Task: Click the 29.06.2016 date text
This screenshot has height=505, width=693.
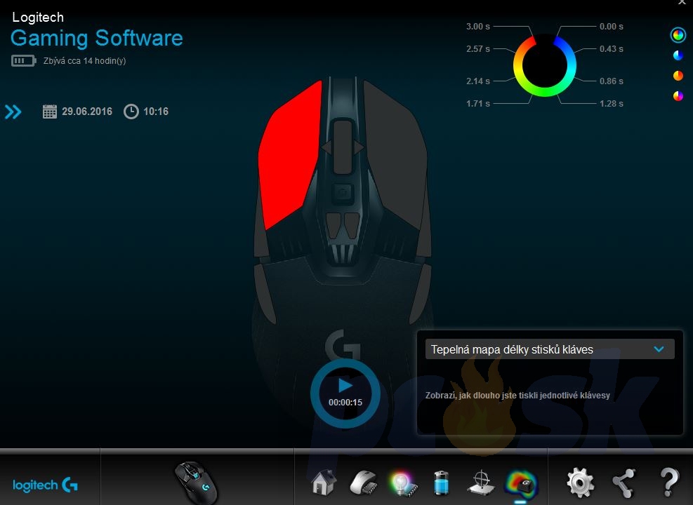Action: point(87,112)
